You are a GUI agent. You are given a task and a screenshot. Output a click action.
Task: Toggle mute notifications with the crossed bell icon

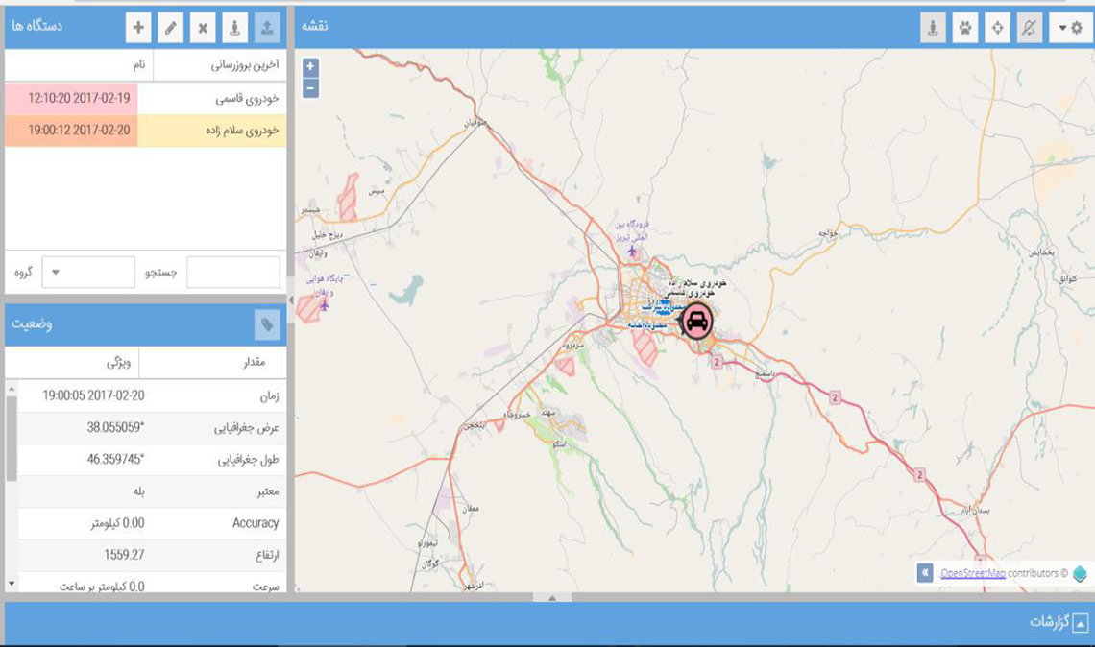[1030, 28]
